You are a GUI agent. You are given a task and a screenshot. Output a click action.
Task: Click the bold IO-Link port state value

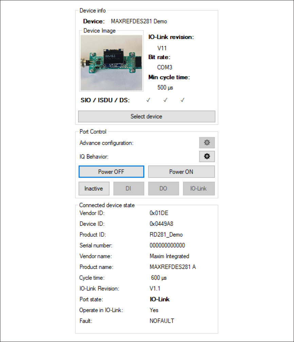[x=160, y=299]
